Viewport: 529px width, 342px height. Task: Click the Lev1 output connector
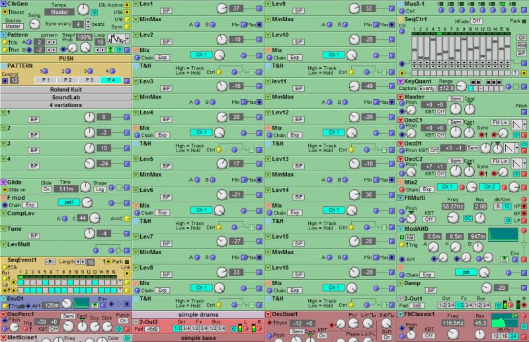[x=259, y=9]
